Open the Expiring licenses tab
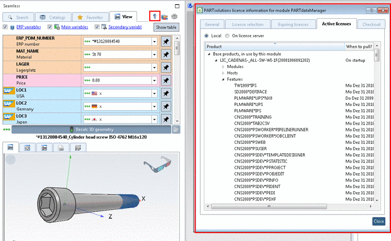This screenshot has width=391, height=241. tap(293, 24)
